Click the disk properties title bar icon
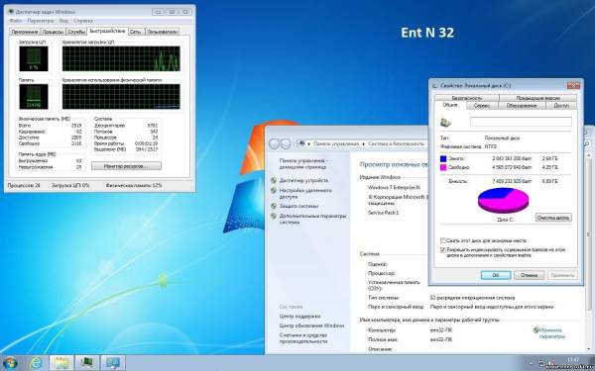The image size is (595, 371). click(435, 85)
